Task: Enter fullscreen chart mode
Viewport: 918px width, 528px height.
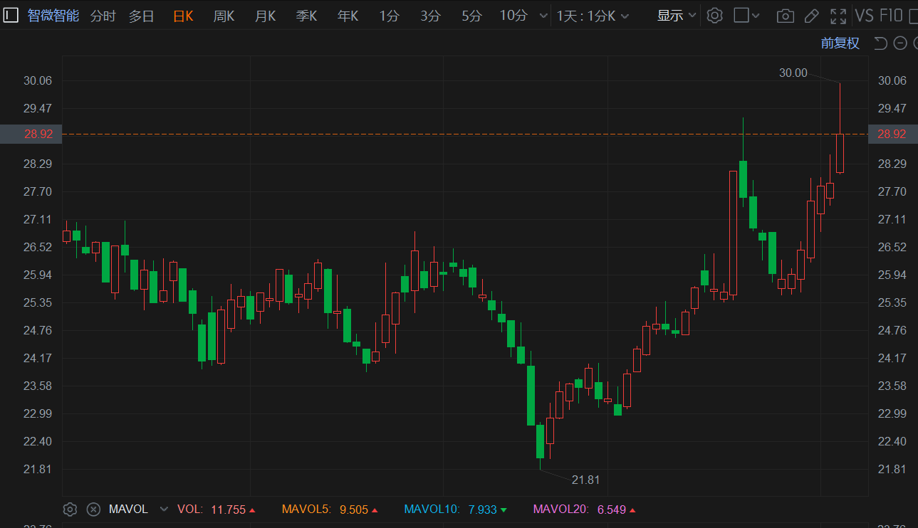Action: pos(838,16)
